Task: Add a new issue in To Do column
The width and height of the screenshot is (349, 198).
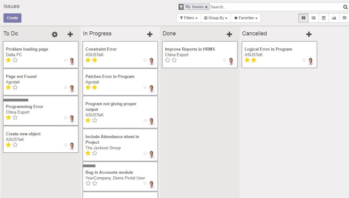Action: pos(70,34)
